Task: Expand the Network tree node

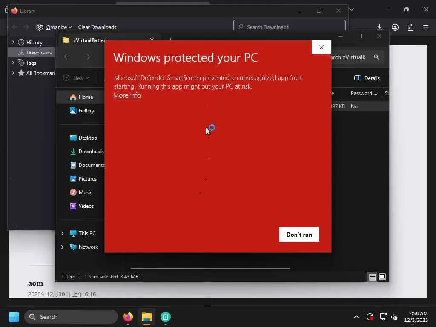Action: pos(62,247)
